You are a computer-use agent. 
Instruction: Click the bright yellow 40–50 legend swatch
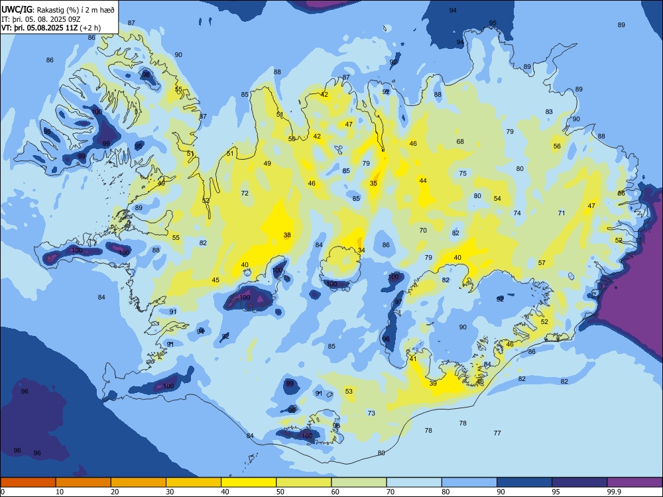pos(249,482)
